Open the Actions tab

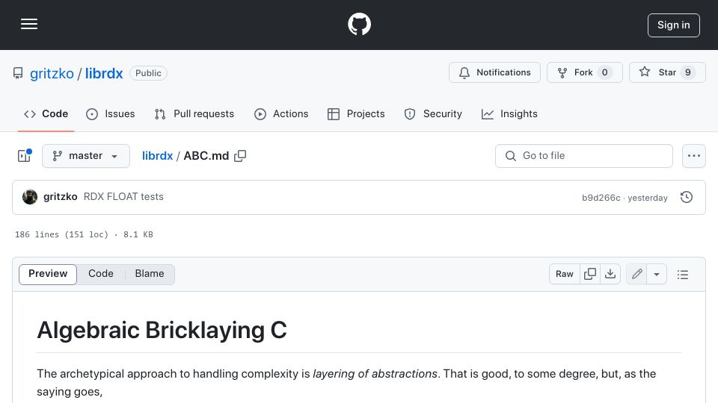pyautogui.click(x=281, y=113)
